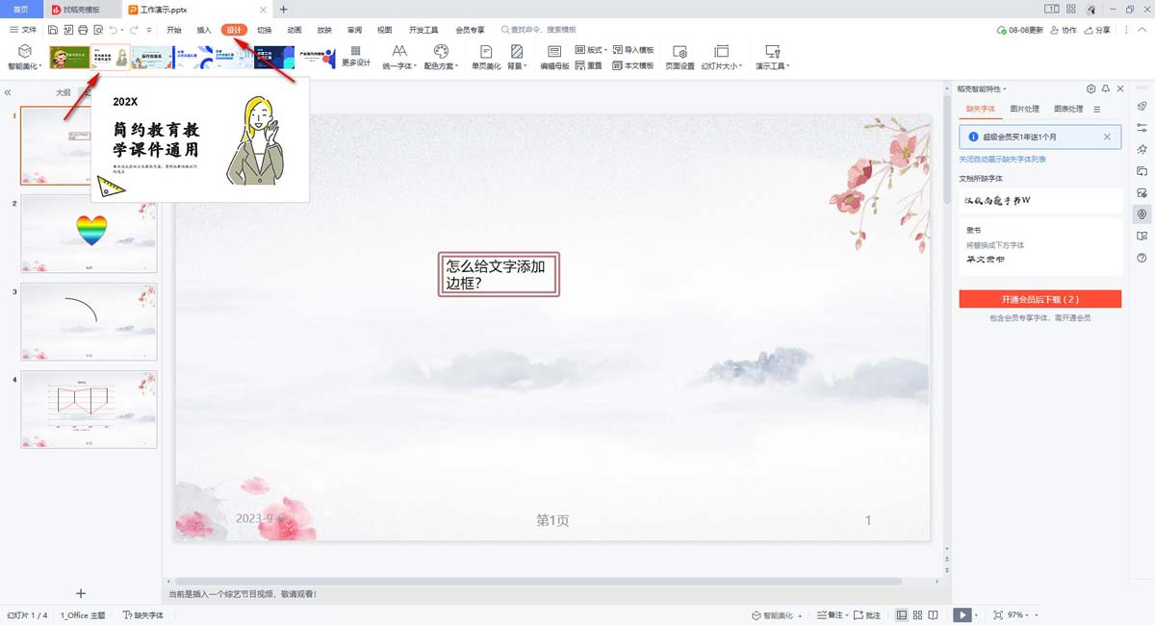Open 幻灯片大小 slide size dropdown

[722, 57]
